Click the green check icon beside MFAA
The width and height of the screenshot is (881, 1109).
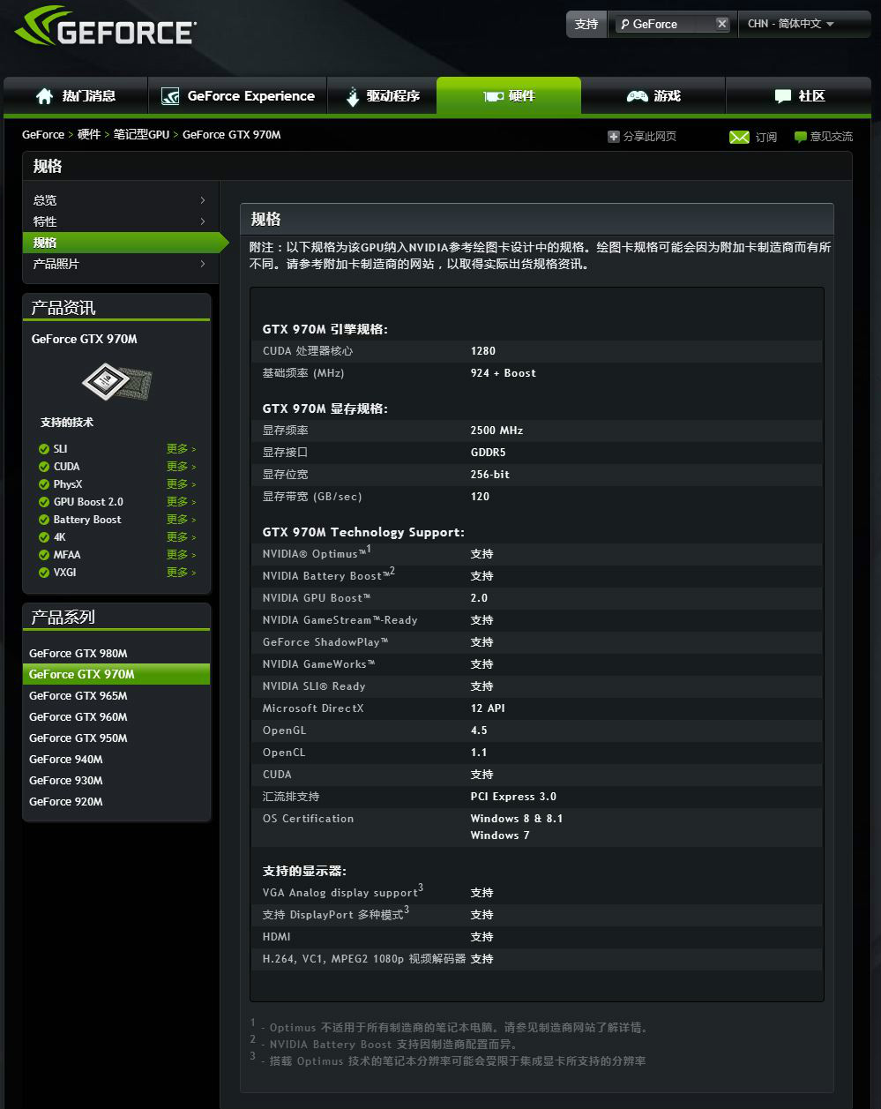[44, 555]
